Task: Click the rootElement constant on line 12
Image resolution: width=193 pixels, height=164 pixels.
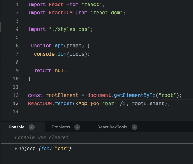Action: coord(62,95)
